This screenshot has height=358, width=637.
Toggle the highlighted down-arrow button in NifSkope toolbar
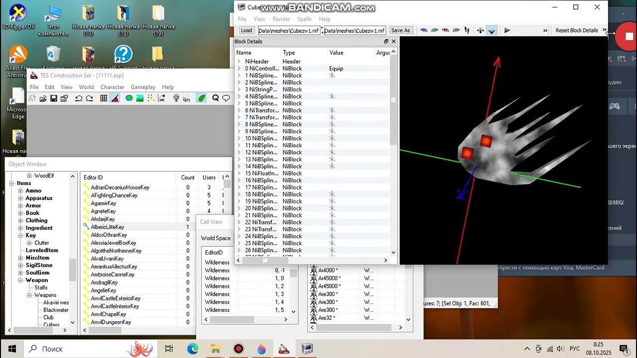click(492, 30)
